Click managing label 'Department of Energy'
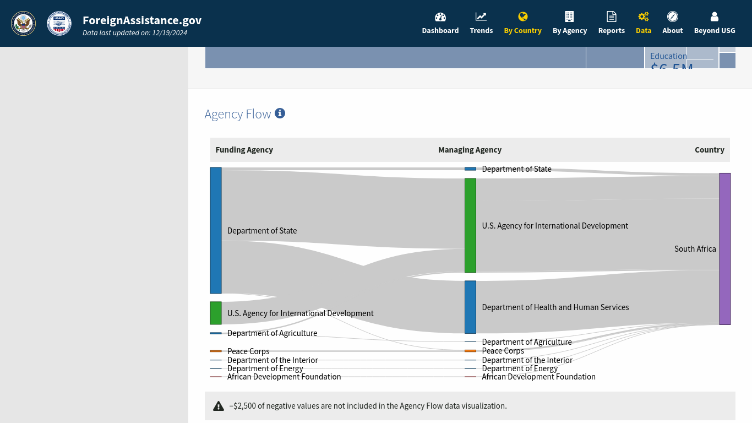This screenshot has width=752, height=423. pos(520,368)
